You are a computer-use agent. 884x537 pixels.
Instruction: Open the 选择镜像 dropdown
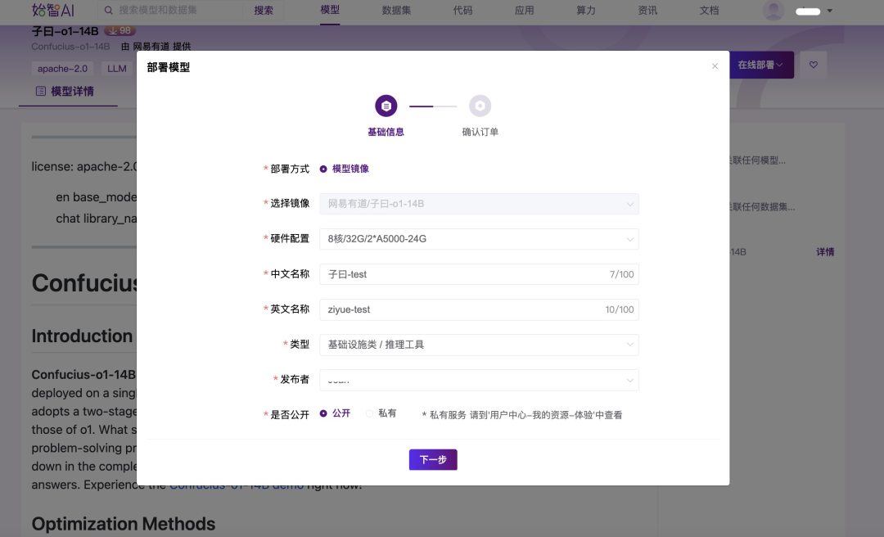pyautogui.click(x=479, y=204)
